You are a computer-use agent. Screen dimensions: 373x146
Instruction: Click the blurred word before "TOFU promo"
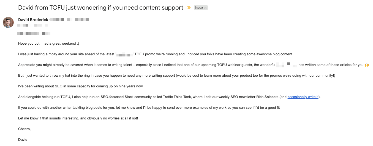pyautogui.click(x=124, y=54)
